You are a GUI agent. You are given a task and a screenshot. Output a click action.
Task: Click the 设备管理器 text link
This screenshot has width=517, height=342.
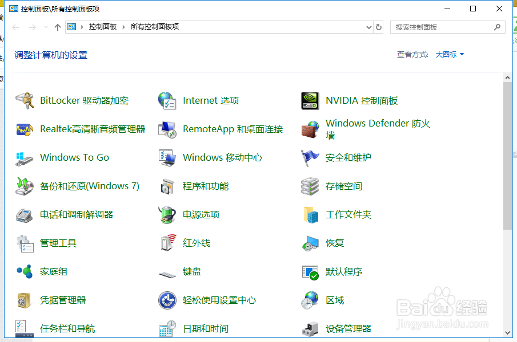(x=348, y=329)
